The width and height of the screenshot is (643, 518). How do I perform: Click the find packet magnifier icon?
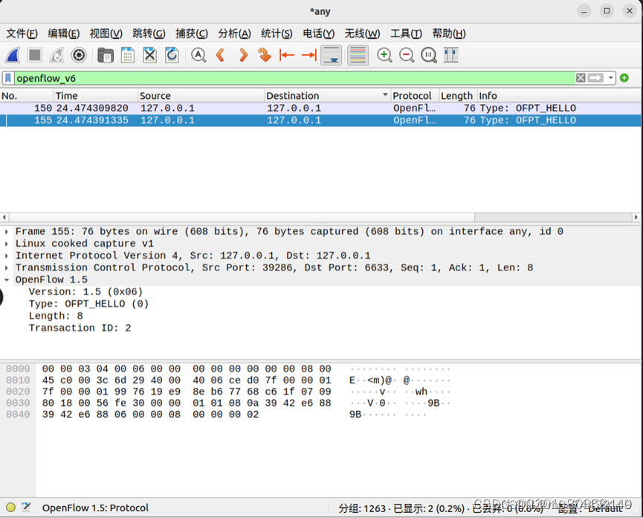point(198,55)
